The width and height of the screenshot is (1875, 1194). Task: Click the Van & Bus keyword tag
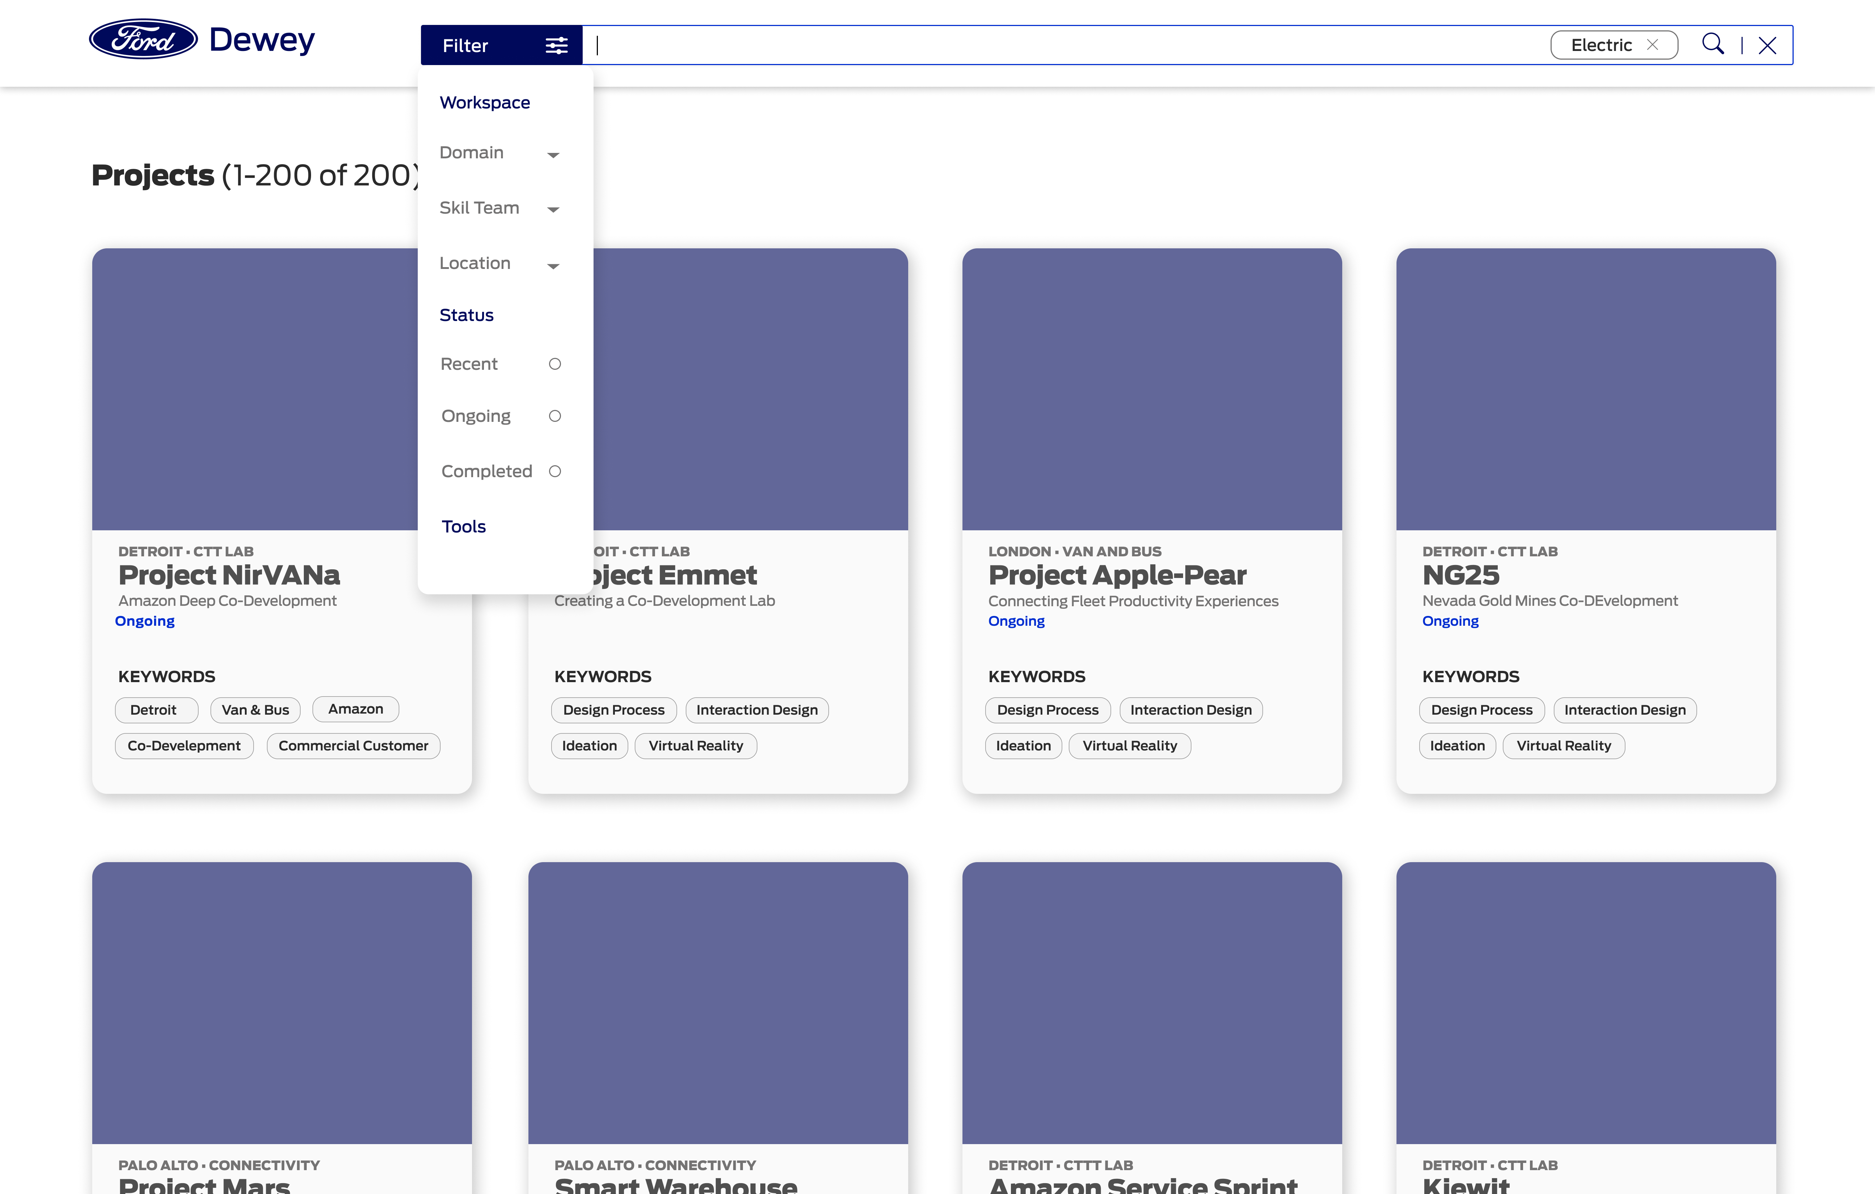point(255,710)
